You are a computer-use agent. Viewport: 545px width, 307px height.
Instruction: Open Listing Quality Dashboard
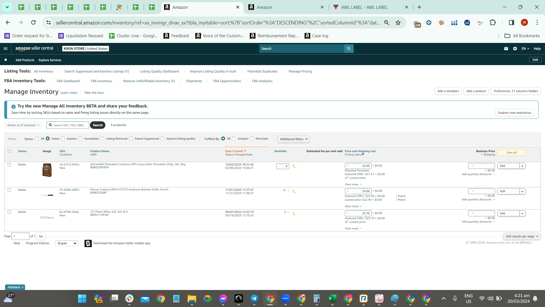click(x=159, y=71)
